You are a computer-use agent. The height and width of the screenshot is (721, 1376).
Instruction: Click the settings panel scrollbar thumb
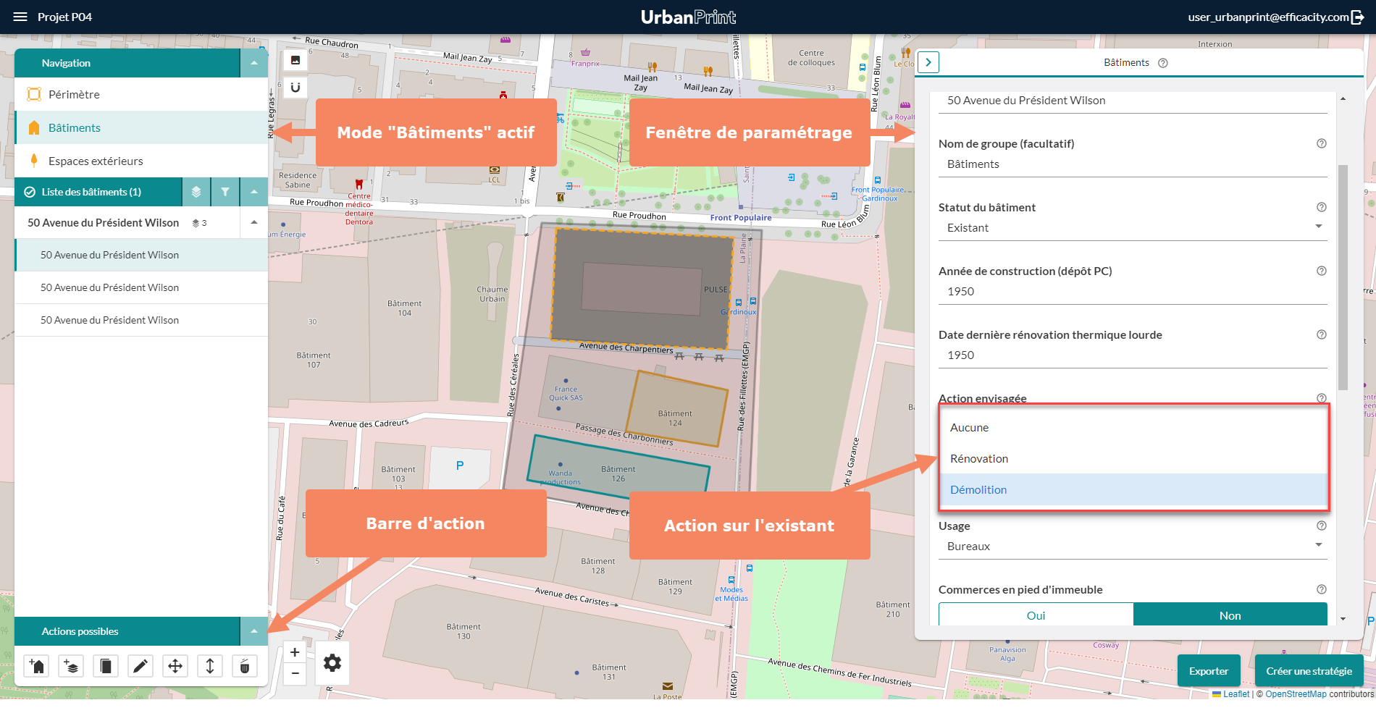[1343, 277]
